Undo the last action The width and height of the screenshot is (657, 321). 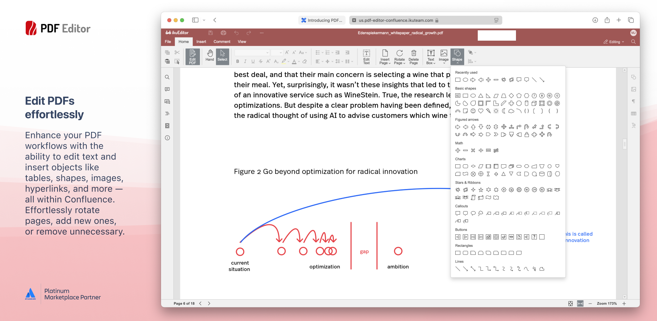point(236,33)
